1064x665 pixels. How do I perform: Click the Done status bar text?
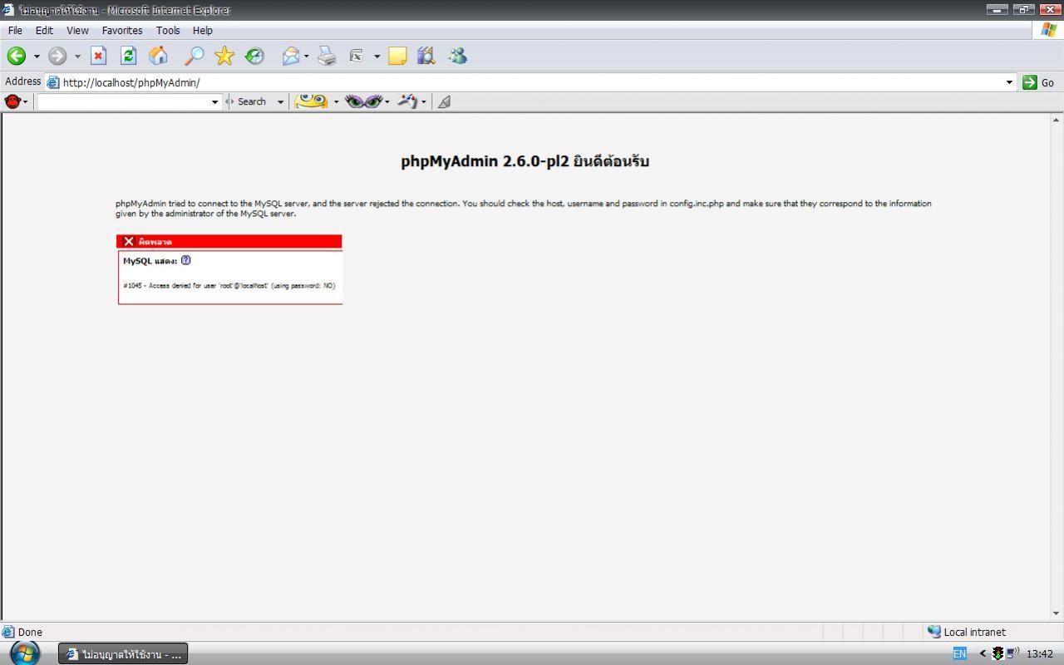coord(30,632)
